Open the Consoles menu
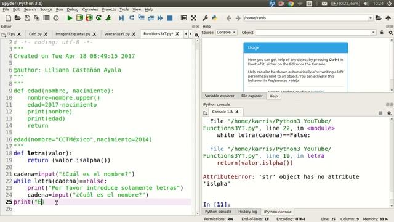Viewport: 394px width, 222px height. click(x=90, y=10)
